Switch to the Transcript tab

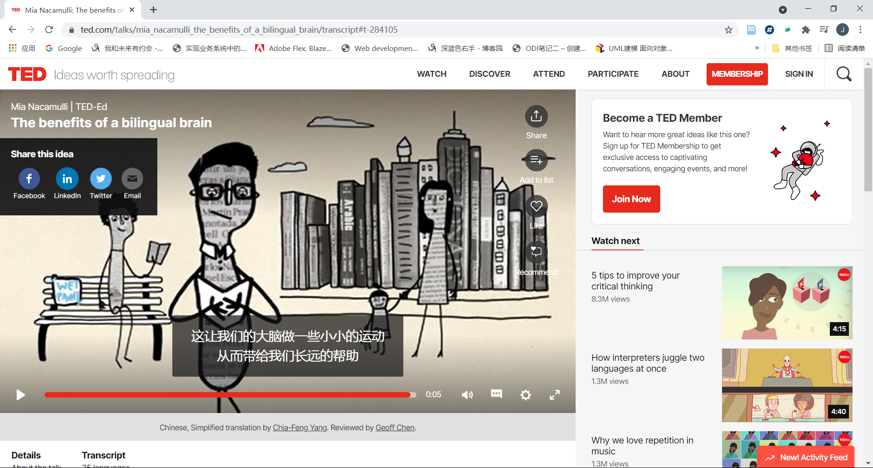104,455
